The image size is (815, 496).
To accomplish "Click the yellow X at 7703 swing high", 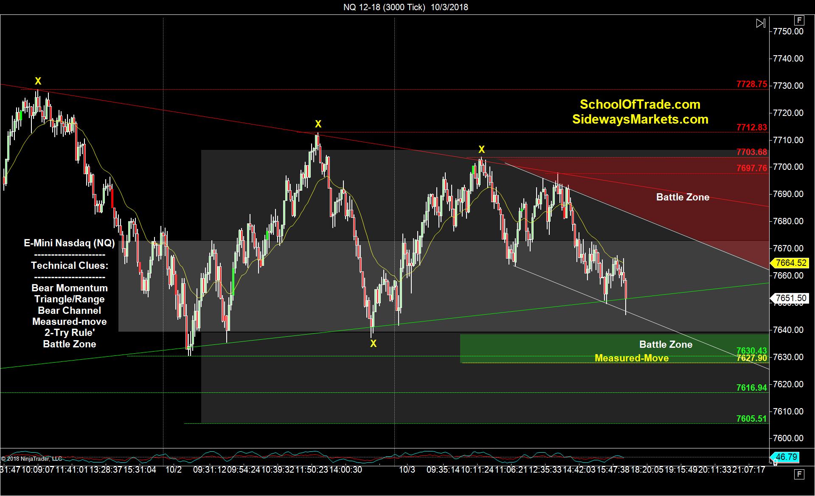I will point(481,149).
